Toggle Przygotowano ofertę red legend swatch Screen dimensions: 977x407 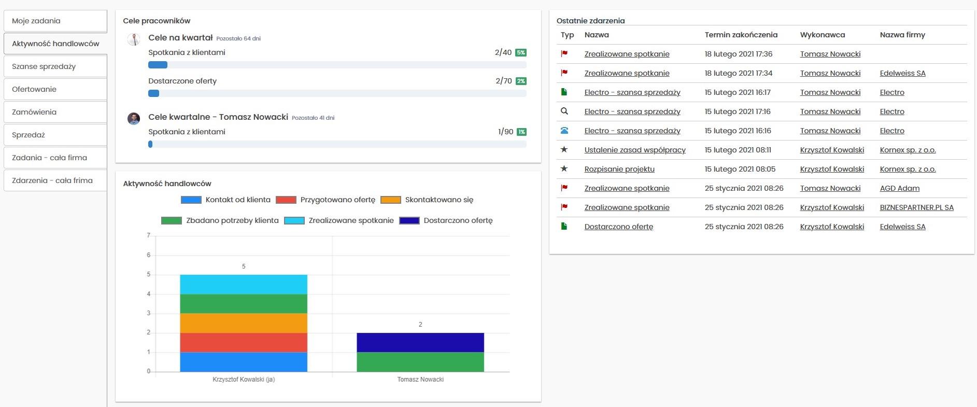click(x=286, y=200)
